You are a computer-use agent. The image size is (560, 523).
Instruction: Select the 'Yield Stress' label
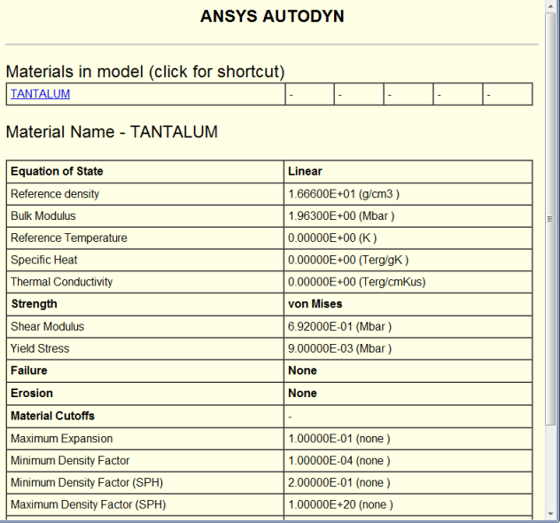(x=40, y=348)
